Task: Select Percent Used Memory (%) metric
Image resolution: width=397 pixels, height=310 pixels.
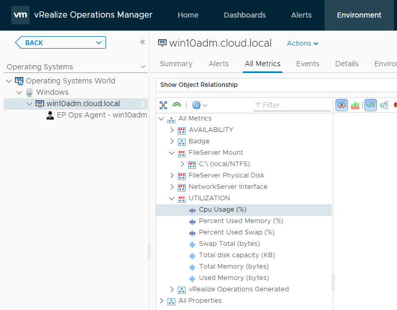Action: pyautogui.click(x=240, y=221)
